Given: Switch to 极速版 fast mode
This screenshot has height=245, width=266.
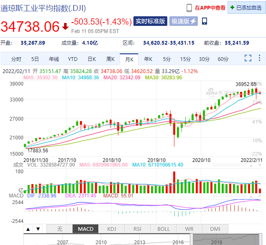Looking at the screenshot, I should click(184, 21).
